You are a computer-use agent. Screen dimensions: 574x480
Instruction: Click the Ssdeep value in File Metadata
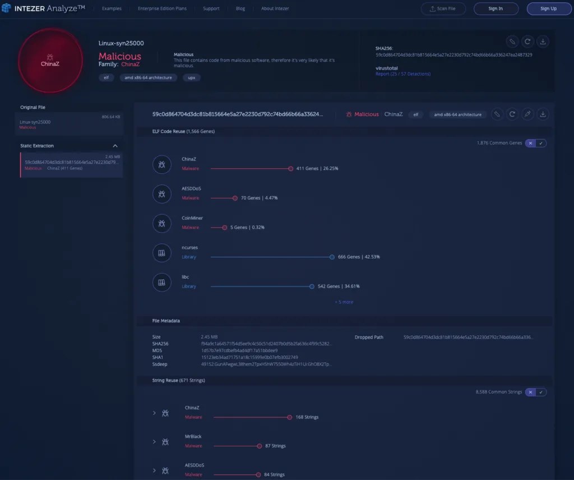[x=266, y=364]
